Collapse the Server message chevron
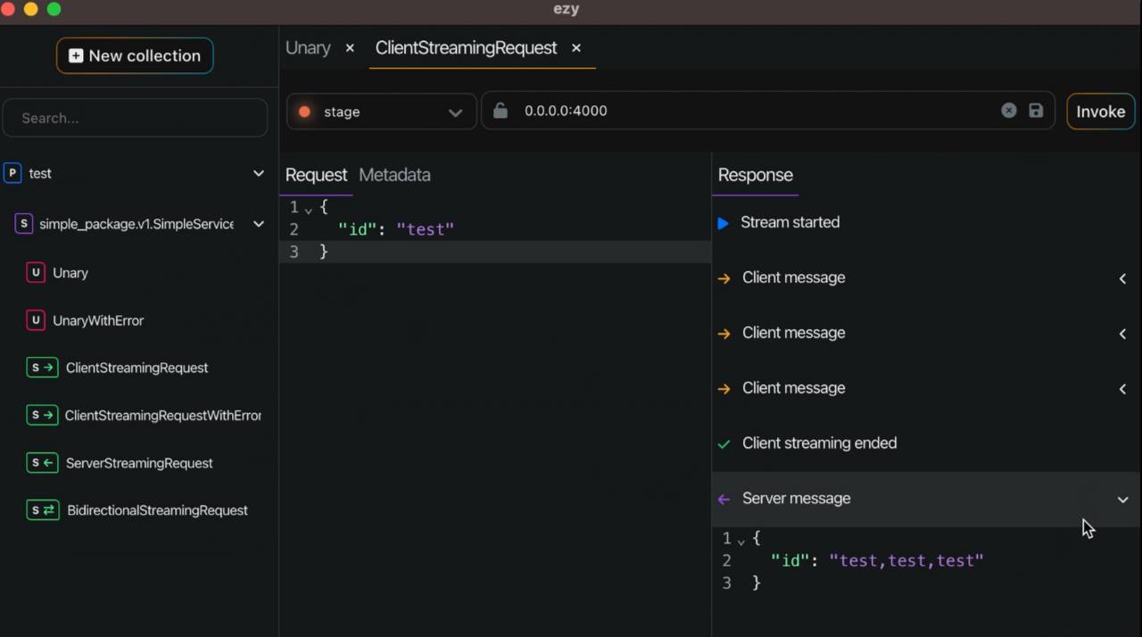 point(1122,500)
